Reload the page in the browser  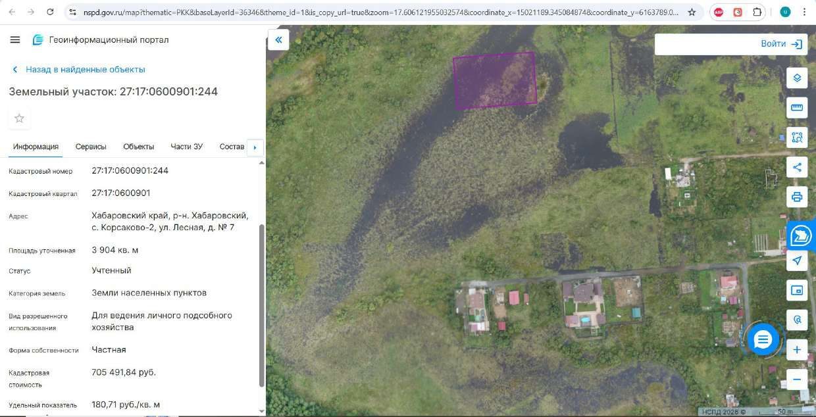pyautogui.click(x=51, y=12)
